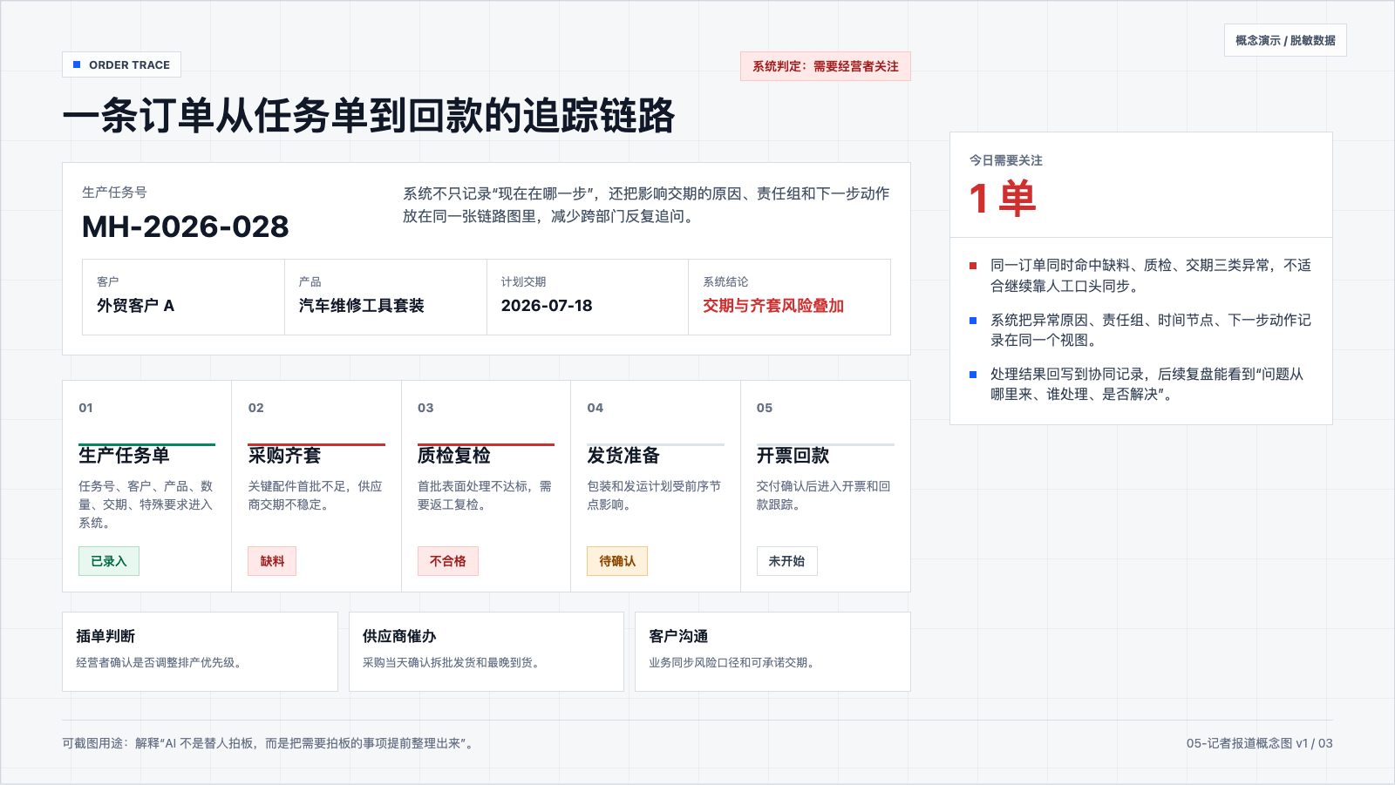Click the 汽车维修工具套装 product cell

(385, 297)
